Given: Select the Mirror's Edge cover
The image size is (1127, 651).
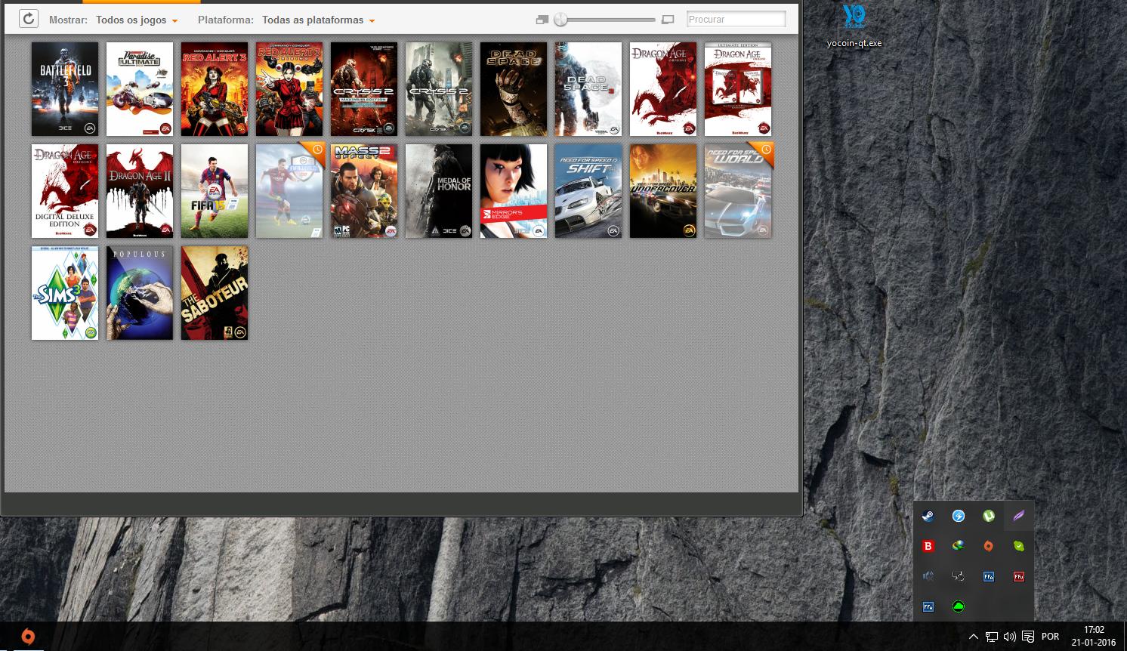Looking at the screenshot, I should [x=514, y=191].
